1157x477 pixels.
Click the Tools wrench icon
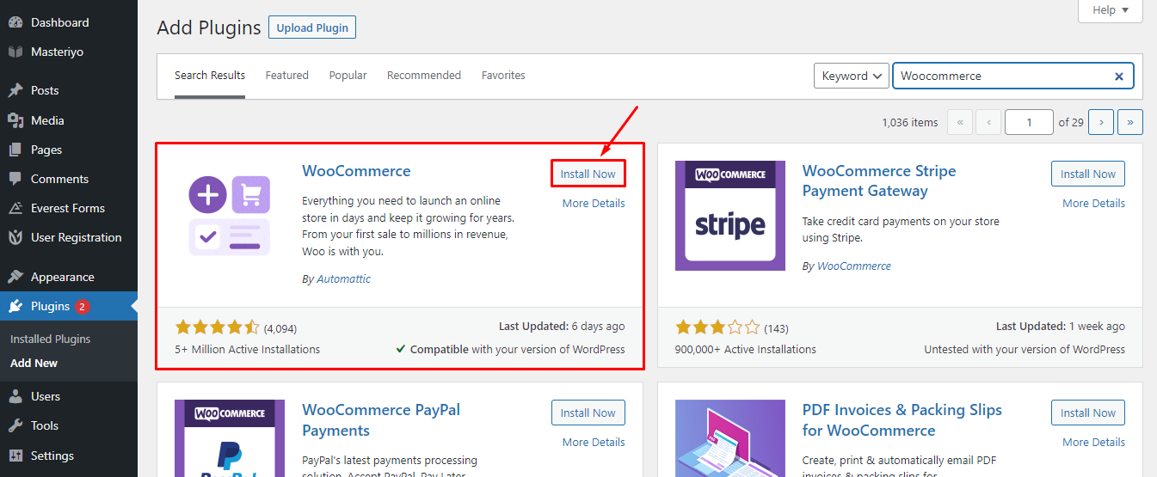tap(15, 425)
